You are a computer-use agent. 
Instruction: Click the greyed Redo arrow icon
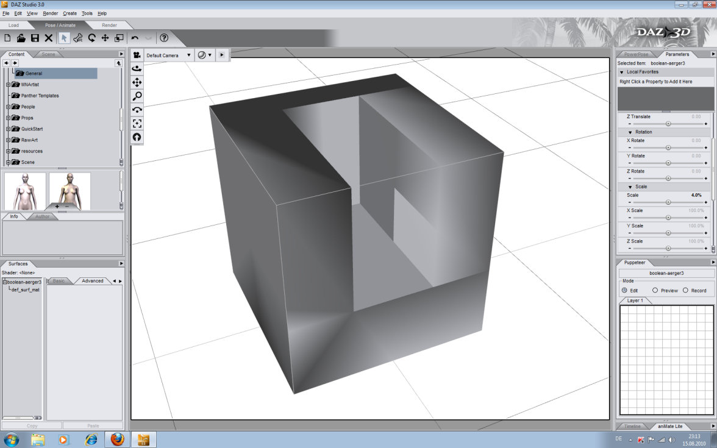[148, 38]
